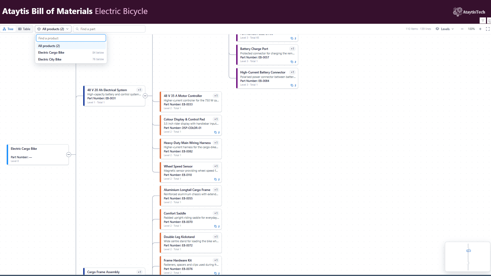Select the Aluminium Longtail Cargo Frame card
491x276 pixels.
pos(191,196)
